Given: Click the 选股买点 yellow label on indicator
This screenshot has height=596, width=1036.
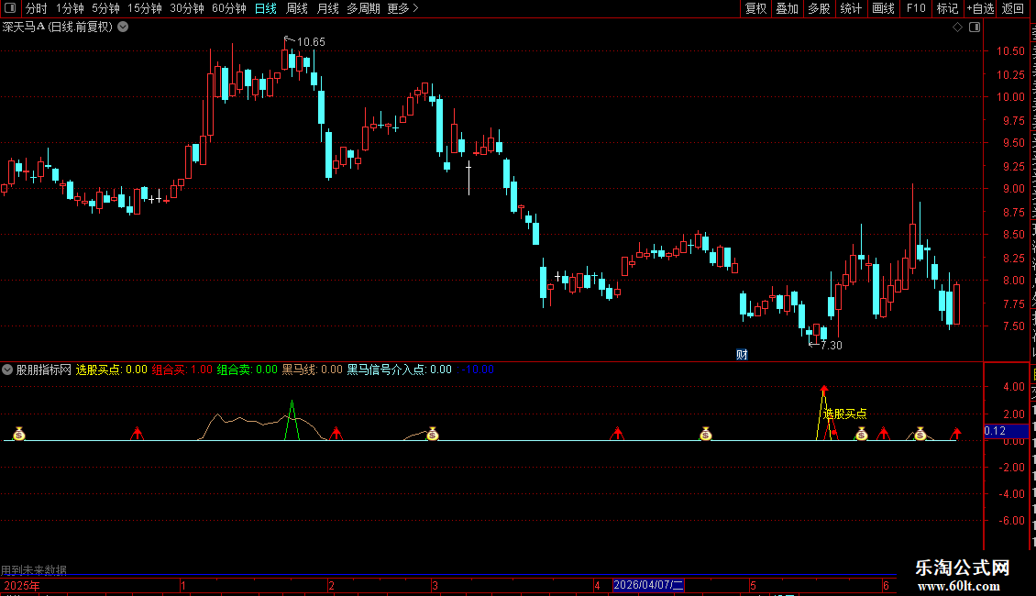Looking at the screenshot, I should (845, 414).
